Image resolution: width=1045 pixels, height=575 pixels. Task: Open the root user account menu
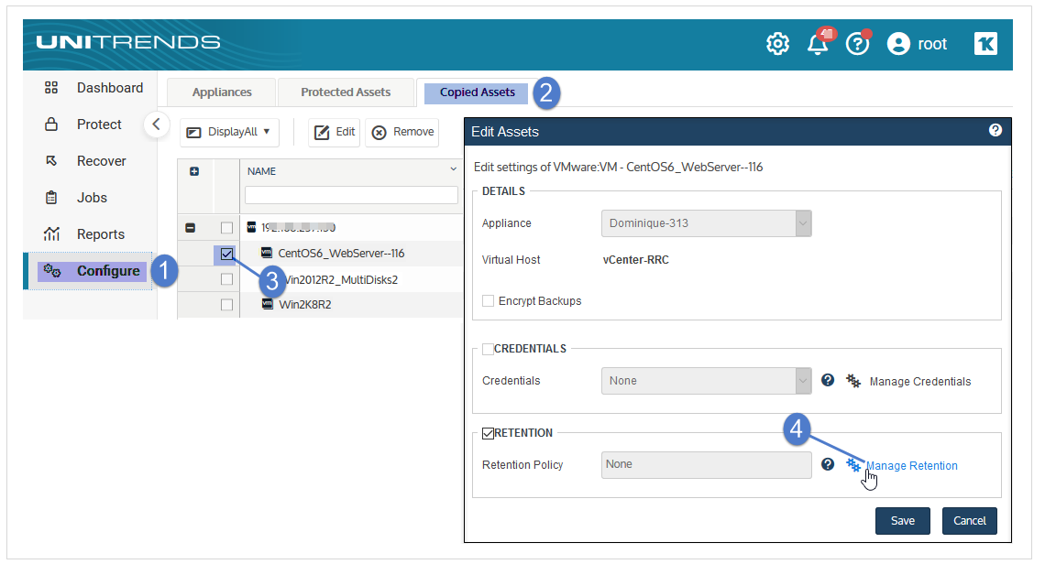tap(917, 44)
